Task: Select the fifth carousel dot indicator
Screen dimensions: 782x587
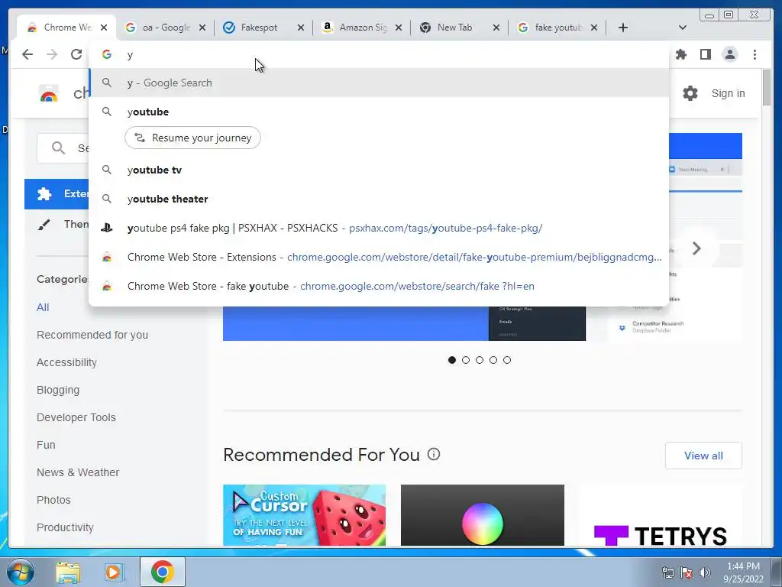Action: [x=507, y=360]
